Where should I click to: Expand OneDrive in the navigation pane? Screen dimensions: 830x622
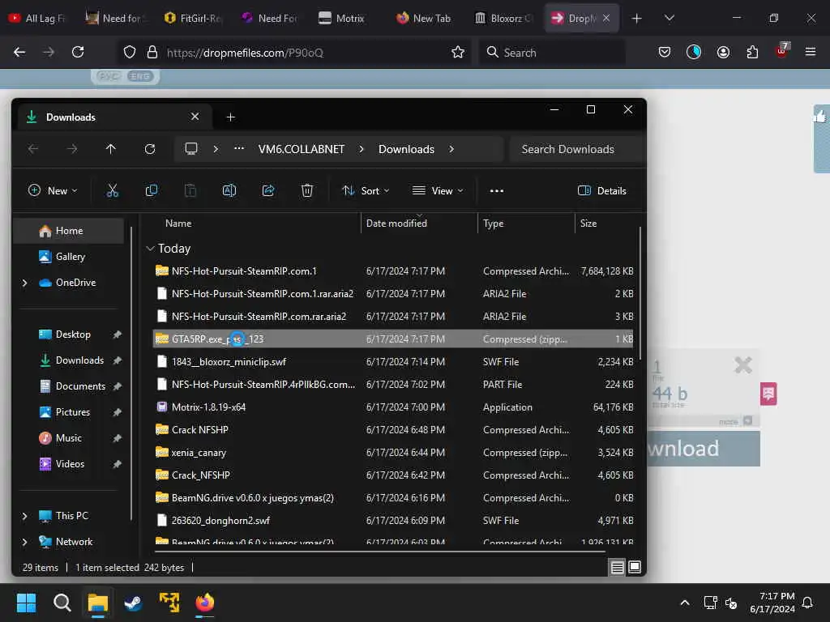[24, 283]
